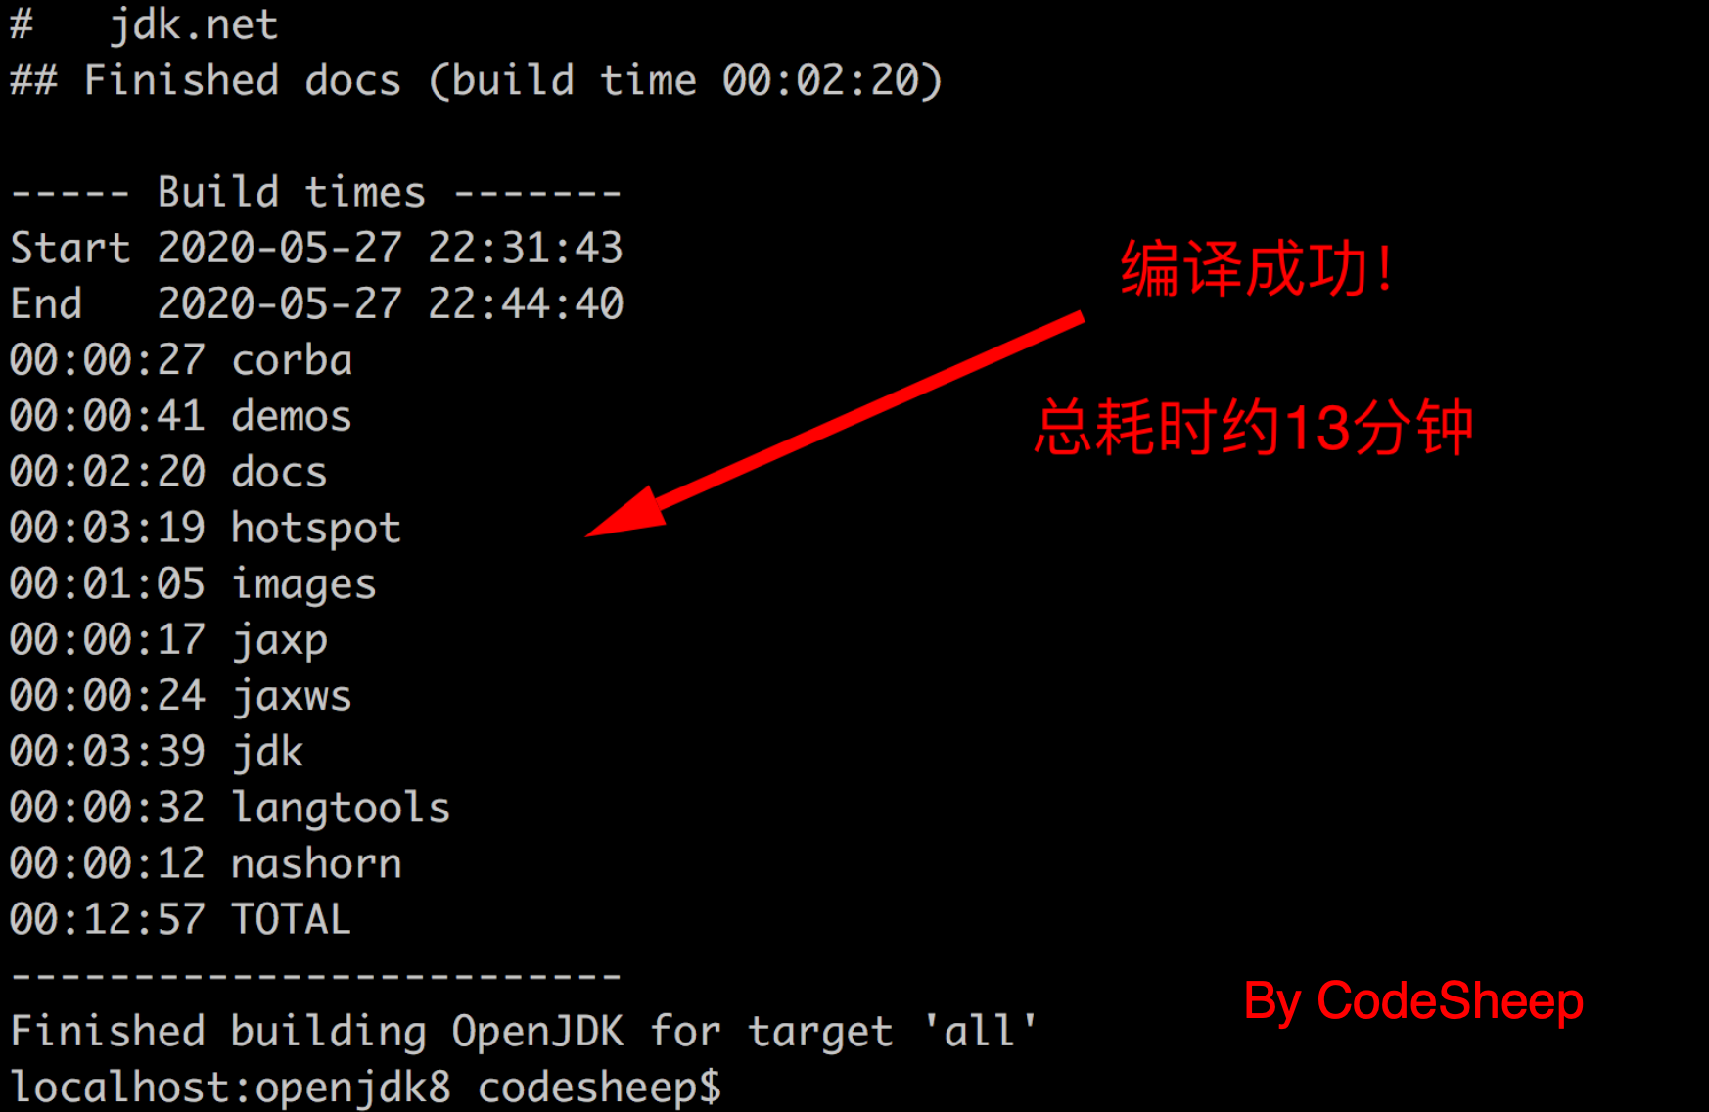
Task: Click the 'By CodeSheep' watermark
Action: coord(1413,1002)
